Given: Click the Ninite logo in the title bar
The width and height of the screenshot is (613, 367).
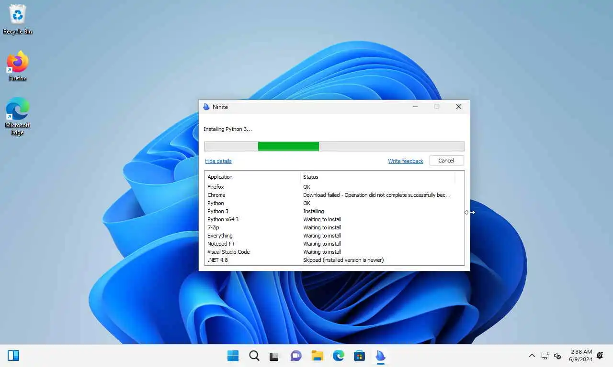Looking at the screenshot, I should tap(206, 107).
